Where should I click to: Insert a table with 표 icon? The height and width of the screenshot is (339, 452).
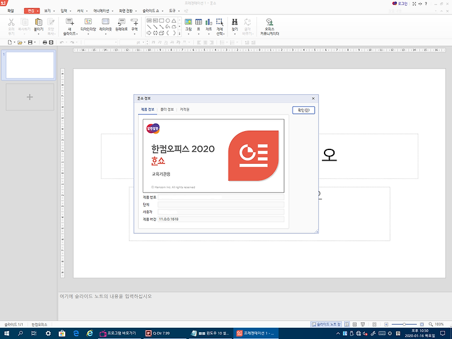[198, 22]
